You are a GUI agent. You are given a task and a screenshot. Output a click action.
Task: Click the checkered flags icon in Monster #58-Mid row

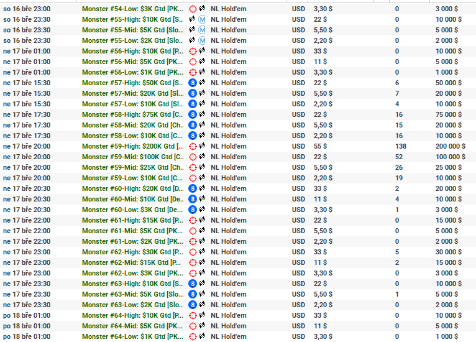click(202, 124)
